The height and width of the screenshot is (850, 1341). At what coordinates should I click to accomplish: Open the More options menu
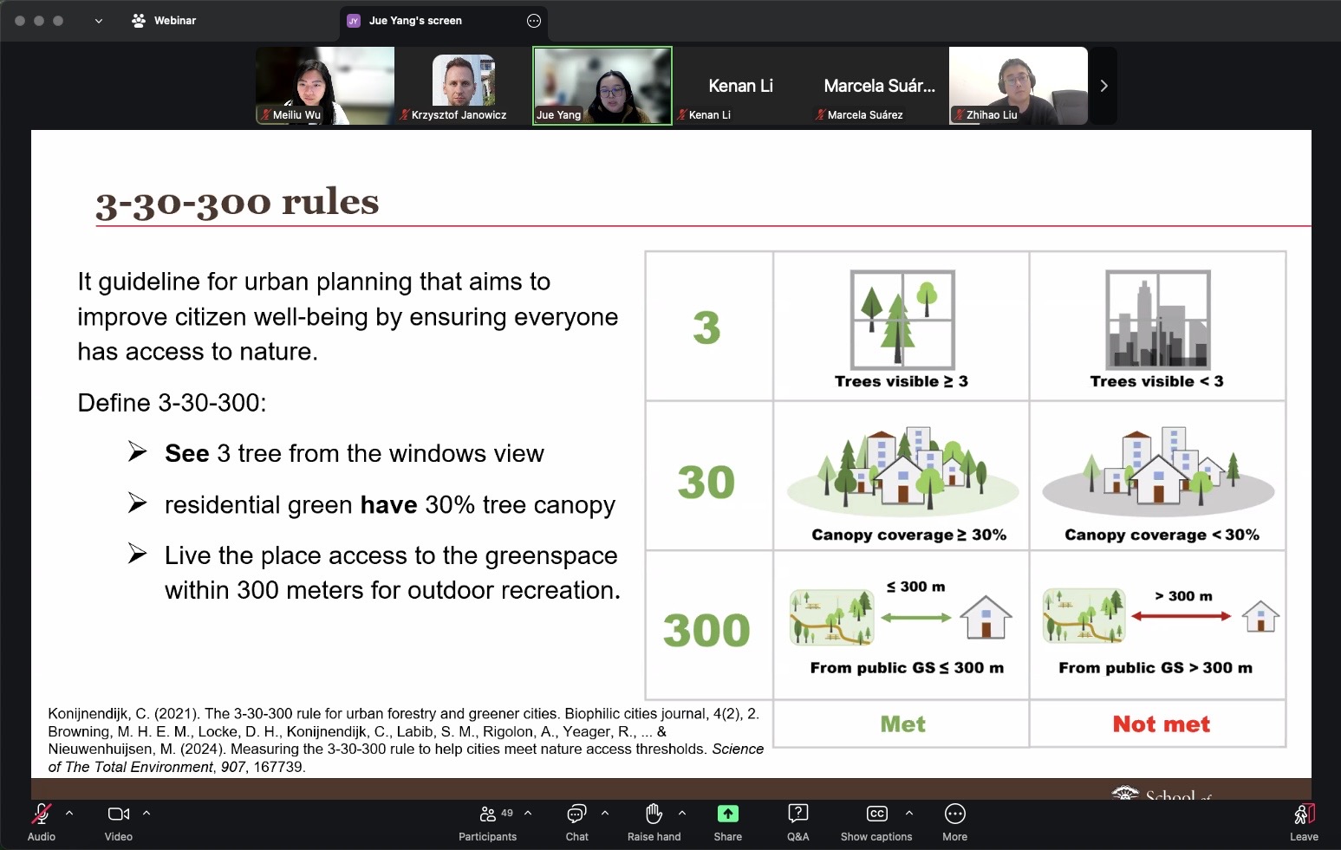(x=954, y=814)
